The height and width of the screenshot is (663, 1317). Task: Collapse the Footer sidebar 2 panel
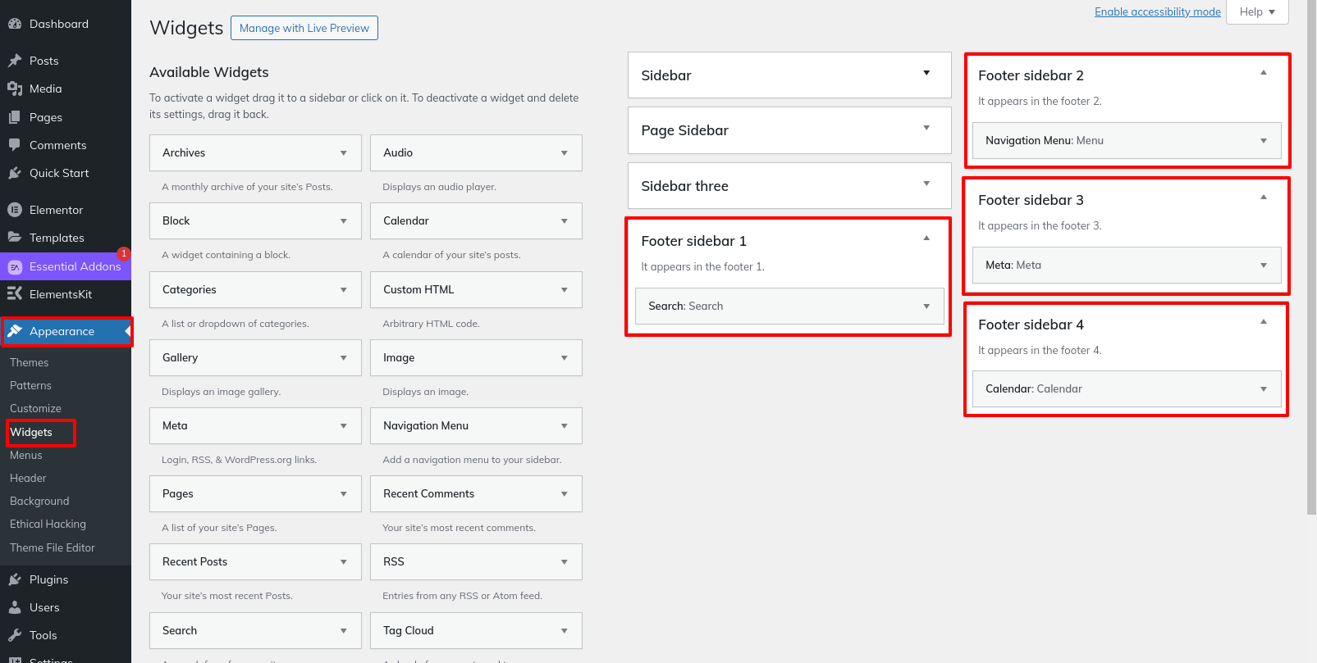click(1264, 73)
